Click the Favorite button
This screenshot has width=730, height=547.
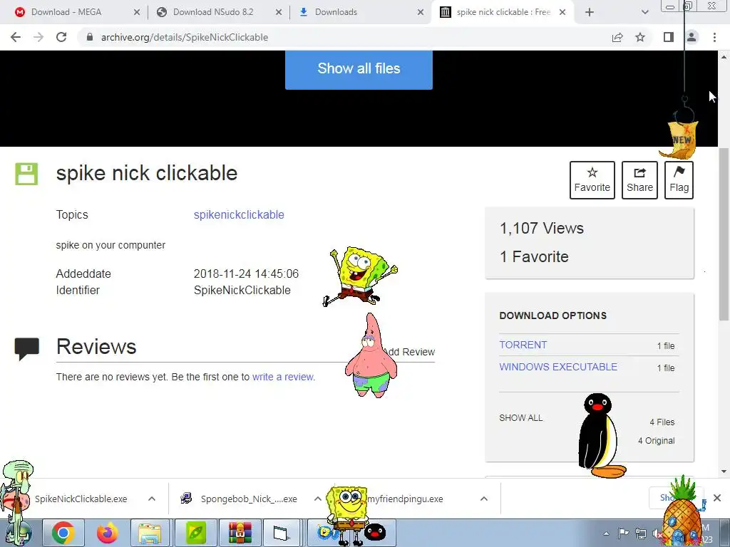(x=592, y=180)
